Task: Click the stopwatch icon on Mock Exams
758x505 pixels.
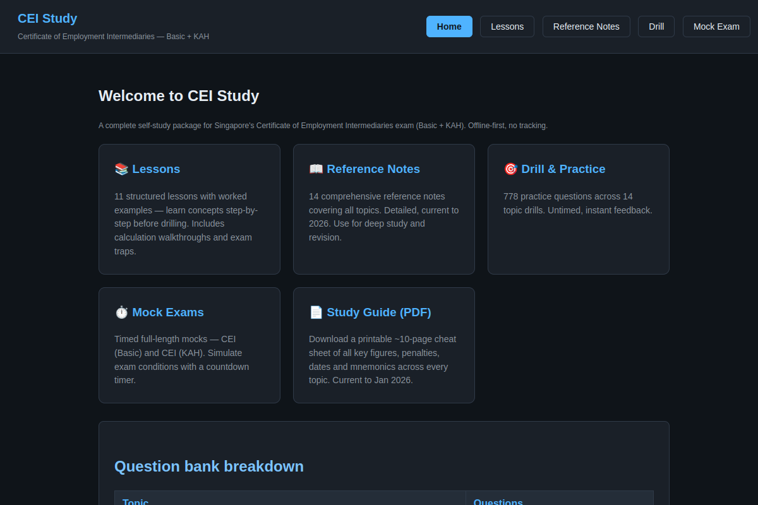Action: pyautogui.click(x=121, y=312)
